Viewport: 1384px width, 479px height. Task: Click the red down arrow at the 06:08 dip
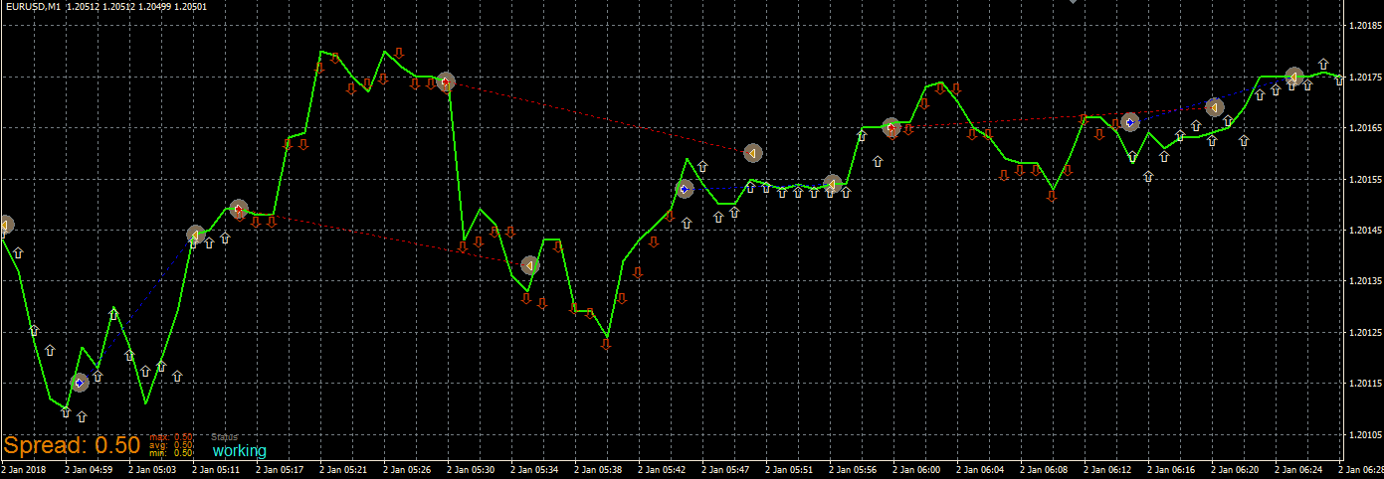(x=1052, y=196)
